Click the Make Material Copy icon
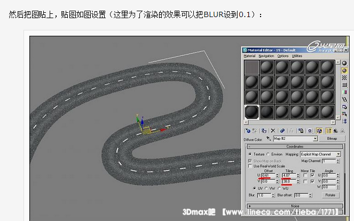The image size is (354, 221). 282,131
